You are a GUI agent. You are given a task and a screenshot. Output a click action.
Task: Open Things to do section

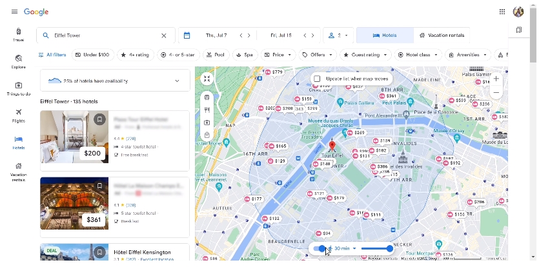(x=18, y=88)
